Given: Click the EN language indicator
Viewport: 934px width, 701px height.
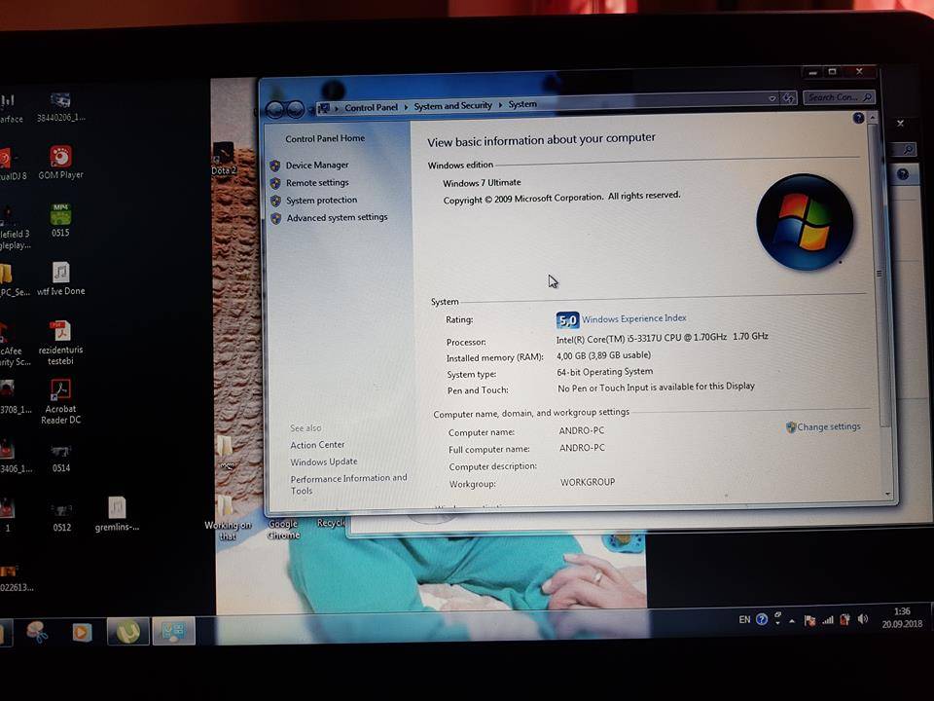Looking at the screenshot, I should tap(744, 620).
